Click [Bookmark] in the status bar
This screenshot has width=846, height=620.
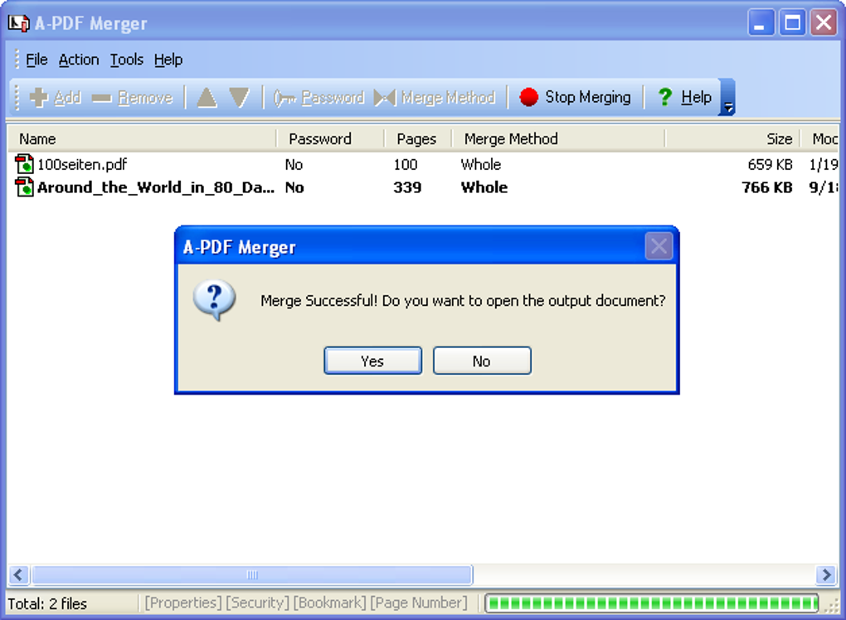[x=329, y=603]
